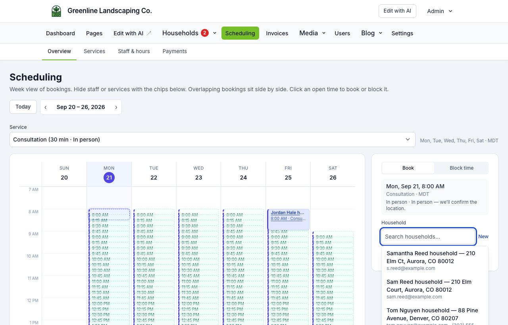Viewport: 508px width, 325px height.
Task: Click the Greenline Landscaping Co. site title
Action: (x=110, y=11)
